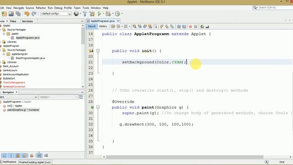Collapse the paint(Graphics g) code fold
This screenshot has height=165, width=293.
[98, 107]
